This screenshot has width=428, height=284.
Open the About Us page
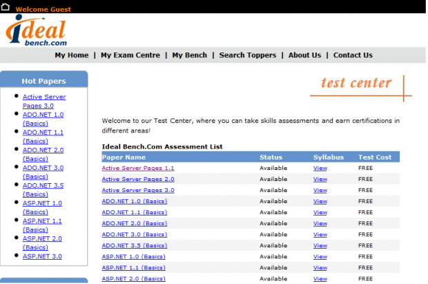[304, 55]
